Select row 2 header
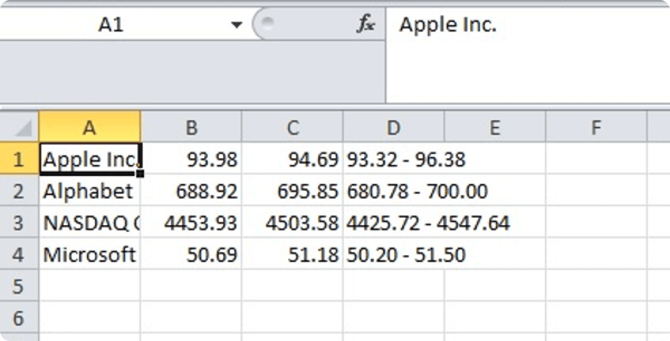Screen dimensions: 670x341 click(x=19, y=190)
